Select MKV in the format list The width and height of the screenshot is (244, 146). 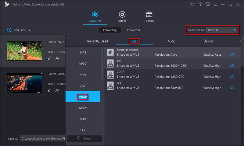(x=83, y=75)
